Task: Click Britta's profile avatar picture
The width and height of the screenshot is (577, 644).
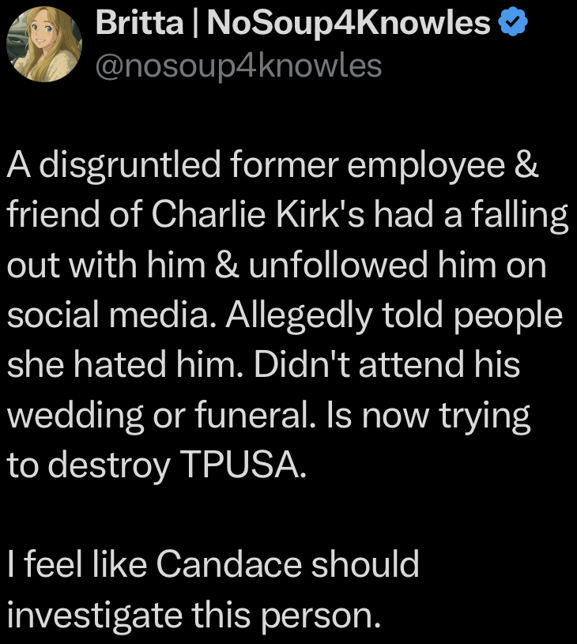Action: 43,43
